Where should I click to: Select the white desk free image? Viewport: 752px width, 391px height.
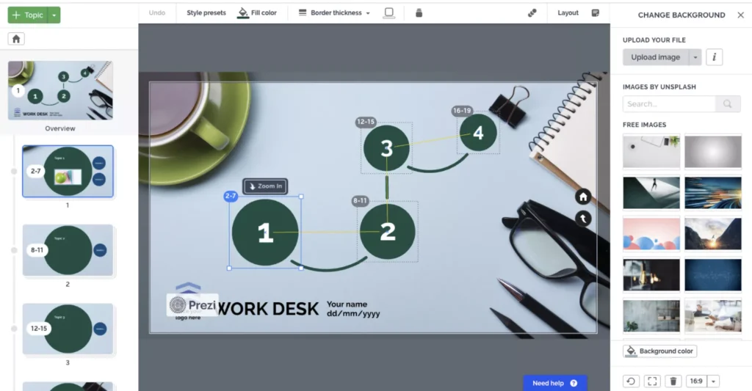point(651,151)
